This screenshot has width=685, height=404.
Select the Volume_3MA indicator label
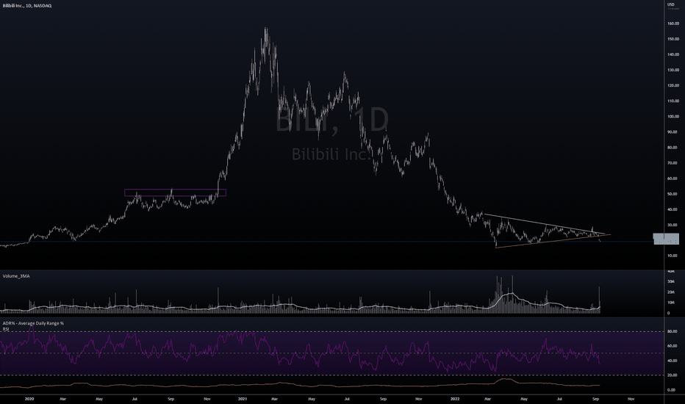pyautogui.click(x=16, y=276)
